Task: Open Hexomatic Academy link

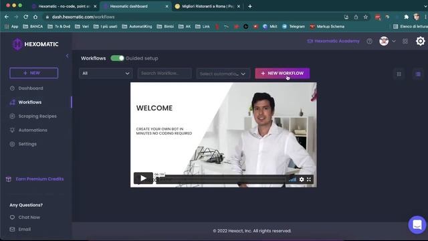Action: click(333, 41)
